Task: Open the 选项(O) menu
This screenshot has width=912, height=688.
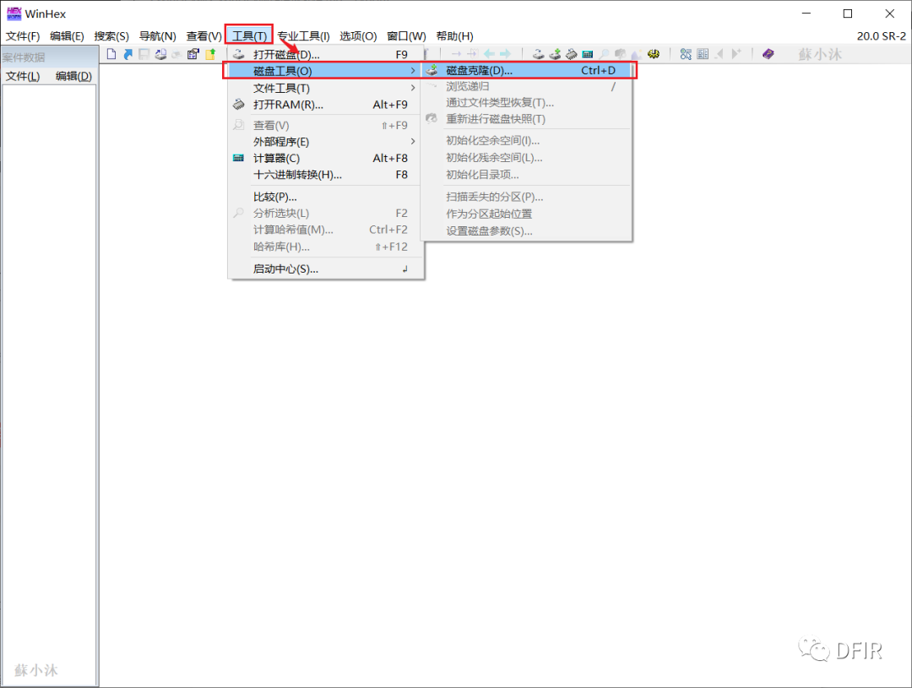Action: (x=358, y=36)
